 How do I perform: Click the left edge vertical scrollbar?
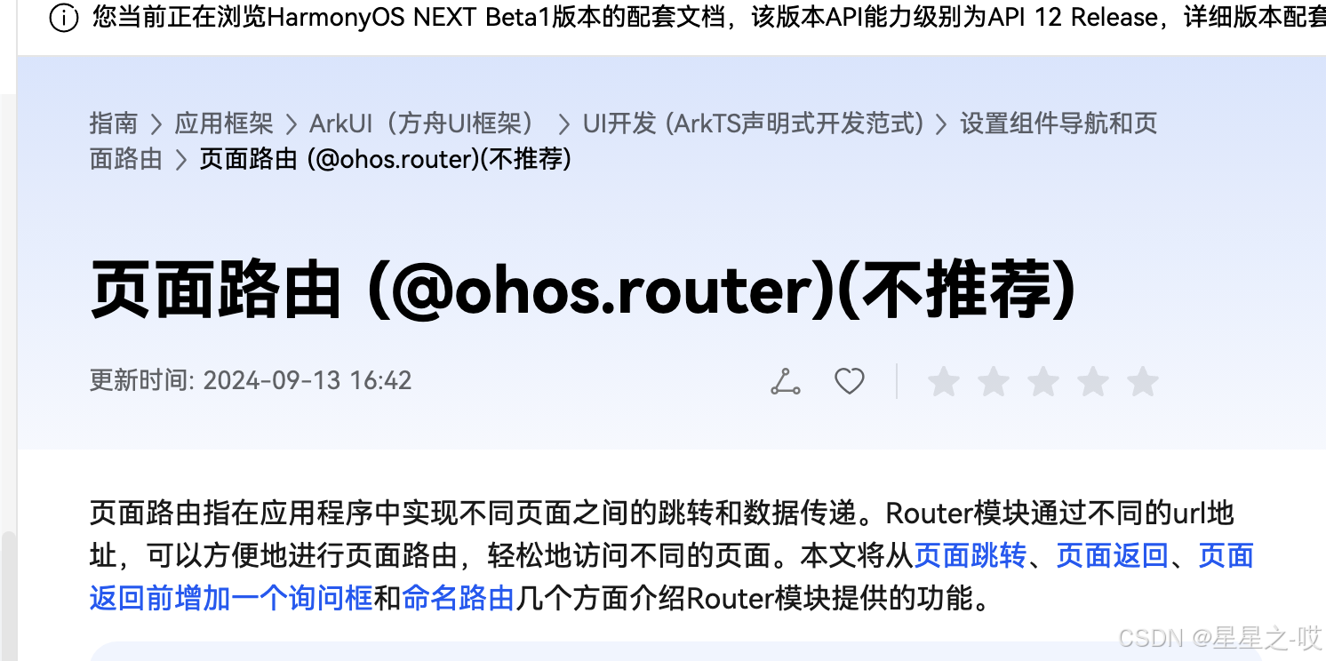pos(8,594)
